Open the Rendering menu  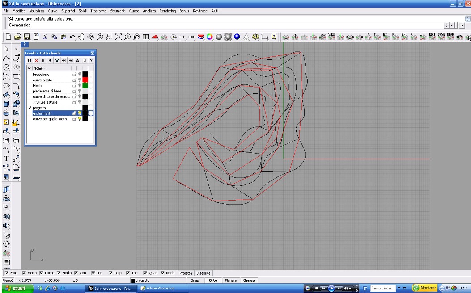(168, 10)
